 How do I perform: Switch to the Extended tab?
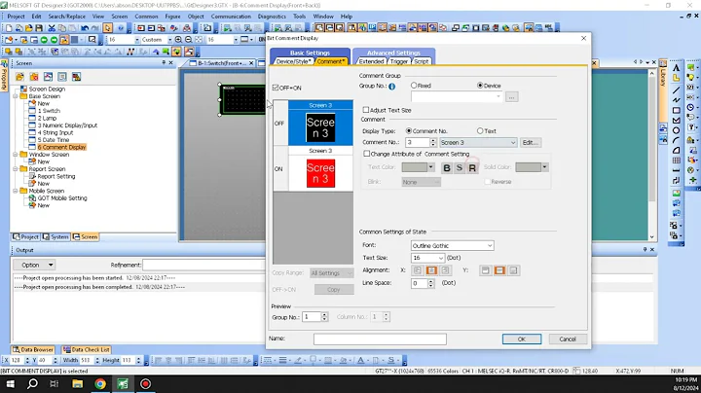[371, 61]
